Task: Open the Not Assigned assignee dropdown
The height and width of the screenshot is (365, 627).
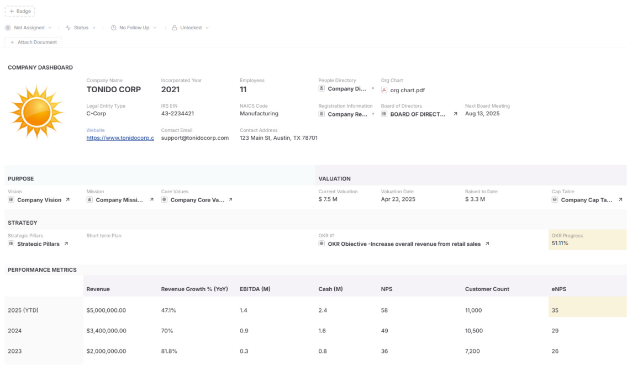Action: 28,28
